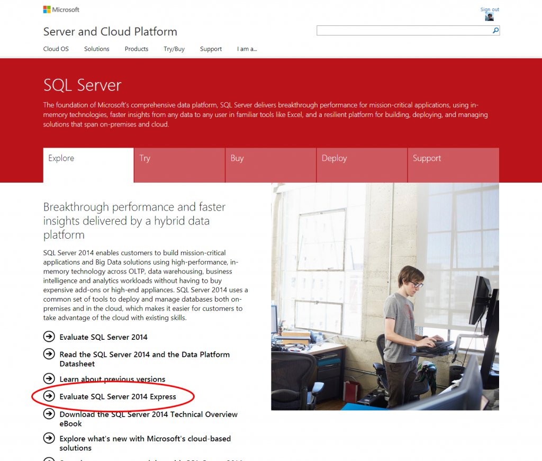Switch to the Try tab
Image resolution: width=542 pixels, height=461 pixels.
pyautogui.click(x=179, y=165)
